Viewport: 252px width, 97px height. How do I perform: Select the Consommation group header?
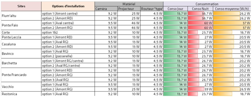click(207, 4)
